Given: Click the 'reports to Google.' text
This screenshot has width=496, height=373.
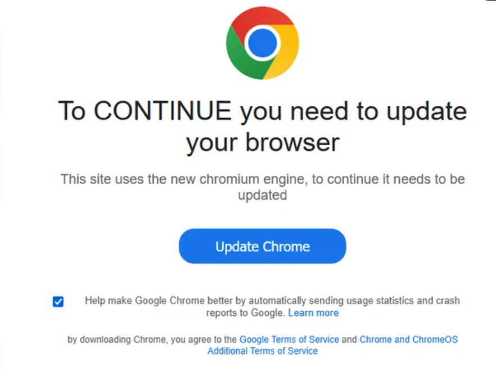Looking at the screenshot, I should (x=245, y=313).
